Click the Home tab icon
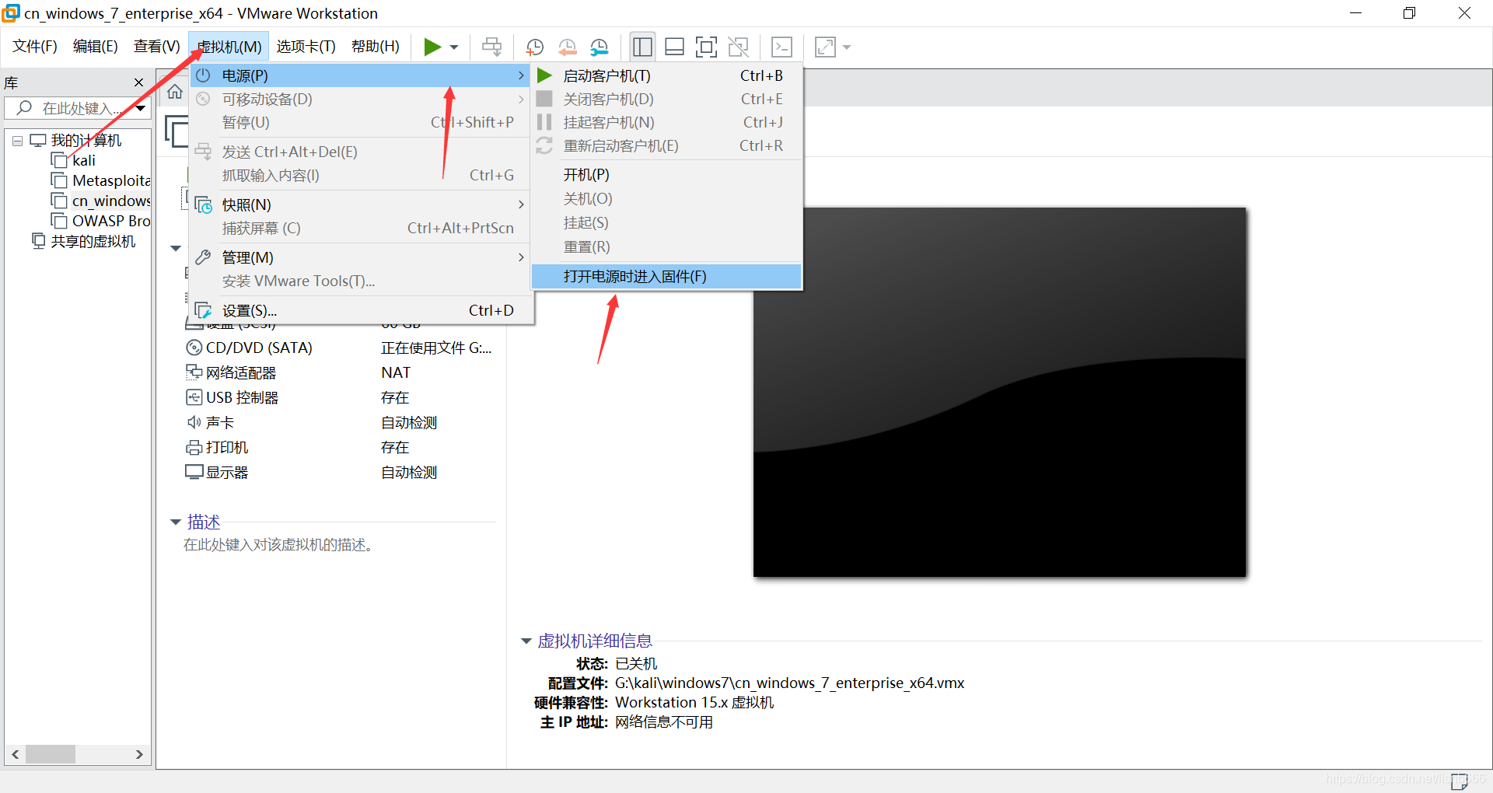1493x793 pixels. pyautogui.click(x=175, y=92)
